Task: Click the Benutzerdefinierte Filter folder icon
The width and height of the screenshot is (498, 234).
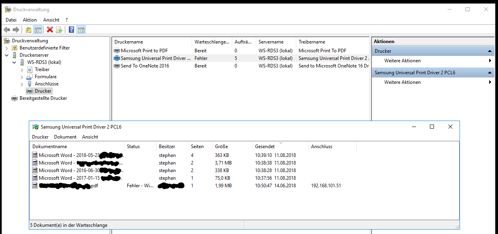Action: pyautogui.click(x=15, y=48)
